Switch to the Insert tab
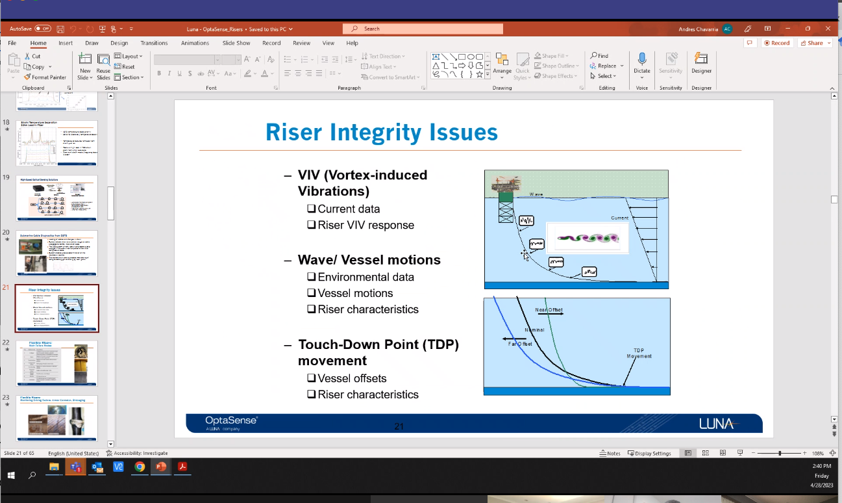This screenshot has height=503, width=842. (66, 43)
